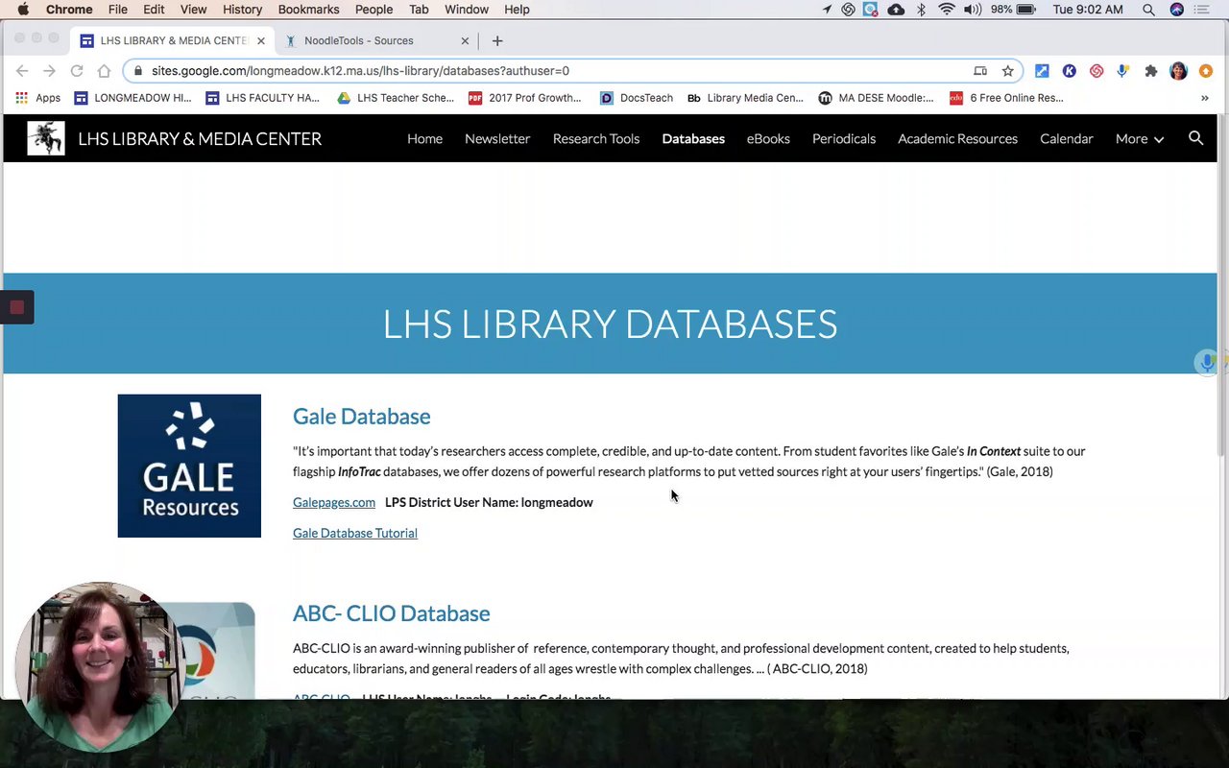Click the microphone extension icon in toolbar
This screenshot has height=768, width=1229.
click(x=1122, y=71)
